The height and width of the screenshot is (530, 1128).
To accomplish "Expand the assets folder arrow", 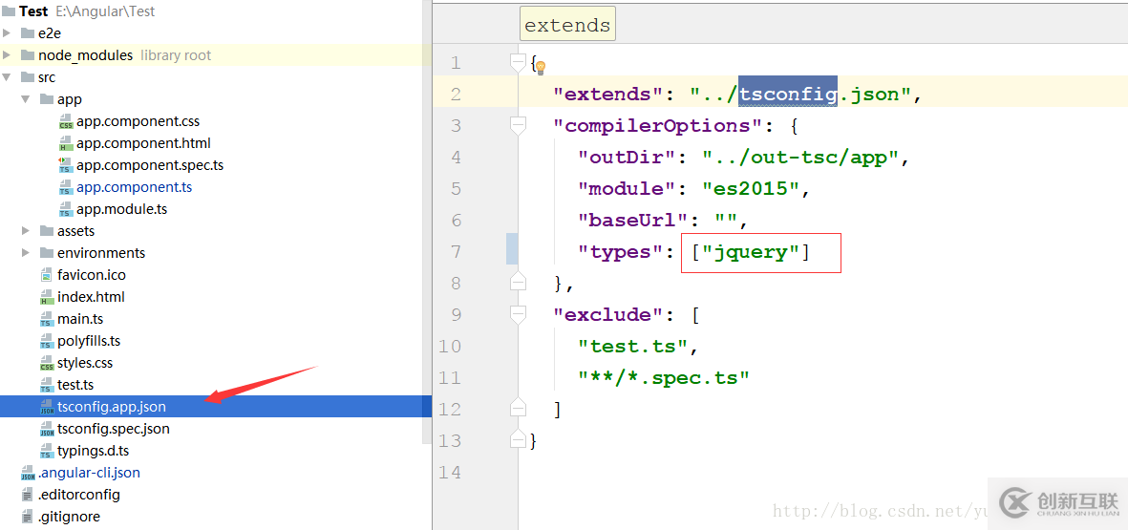I will click(x=25, y=231).
